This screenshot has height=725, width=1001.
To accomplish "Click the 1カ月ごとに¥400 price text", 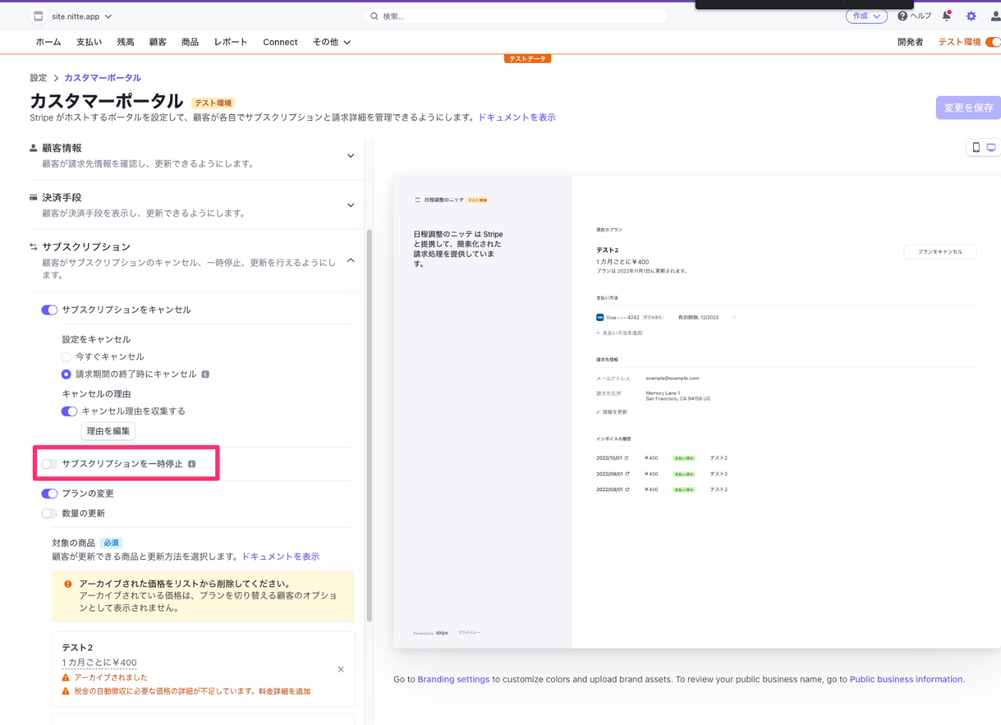I will (99, 663).
